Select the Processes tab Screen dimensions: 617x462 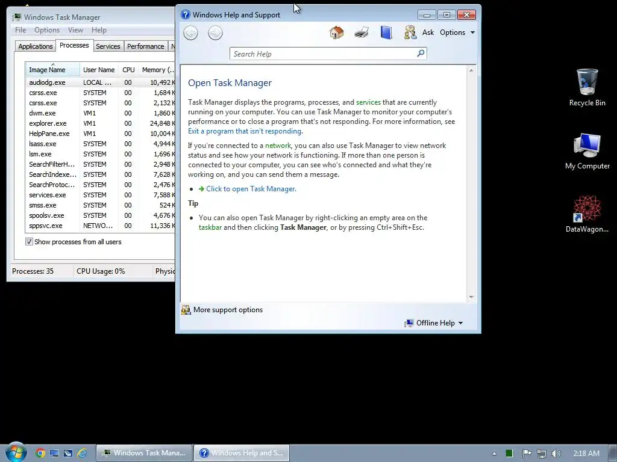(74, 45)
